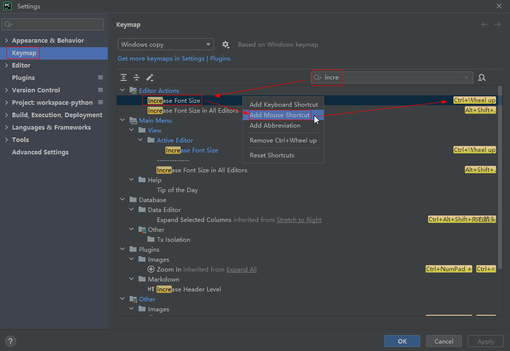Clear the 'incre' search with X icon
510x351 pixels.
[x=466, y=77]
